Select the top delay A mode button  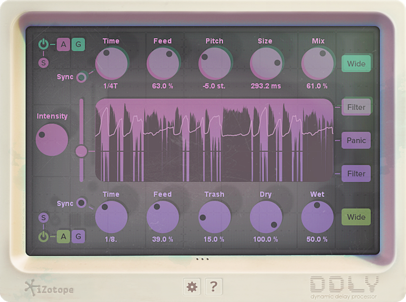pos(63,44)
